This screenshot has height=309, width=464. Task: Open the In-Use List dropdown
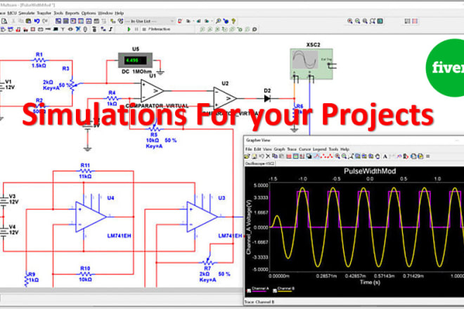point(150,21)
